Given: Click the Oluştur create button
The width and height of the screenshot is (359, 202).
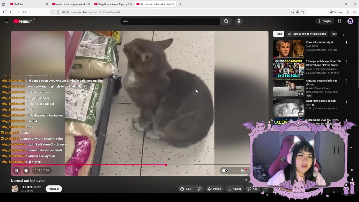Looking at the screenshot, I should coord(325,21).
